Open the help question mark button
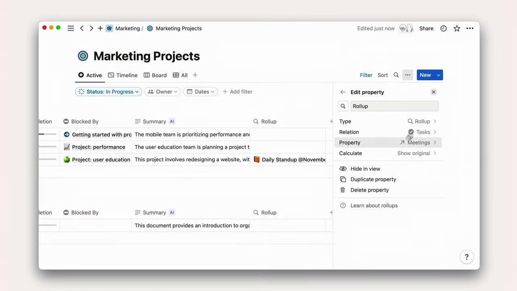This screenshot has width=517, height=291. coord(467,257)
